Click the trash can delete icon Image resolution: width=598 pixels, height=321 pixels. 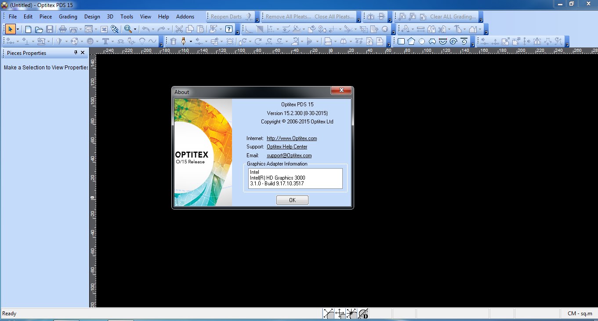pos(173,41)
